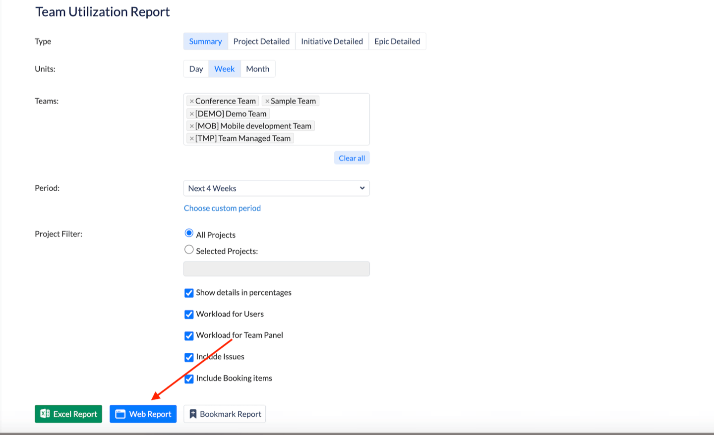
Task: Open the Choose custom period link
Action: click(x=222, y=208)
